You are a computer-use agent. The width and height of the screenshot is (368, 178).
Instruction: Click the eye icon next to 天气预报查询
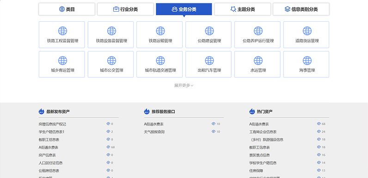[x=213, y=131]
